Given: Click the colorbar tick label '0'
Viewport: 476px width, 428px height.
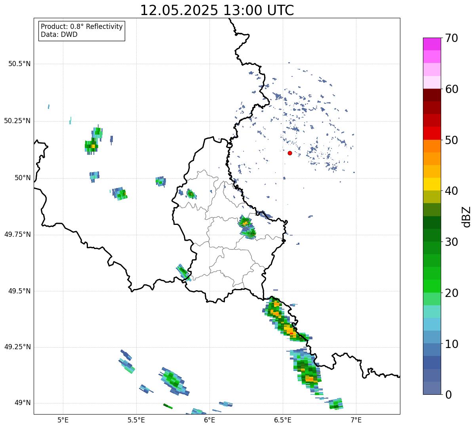Looking at the screenshot, I should coord(448,395).
